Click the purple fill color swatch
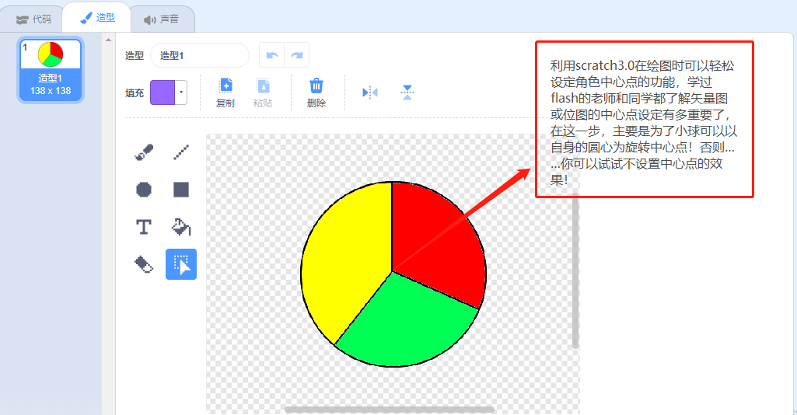 [163, 92]
